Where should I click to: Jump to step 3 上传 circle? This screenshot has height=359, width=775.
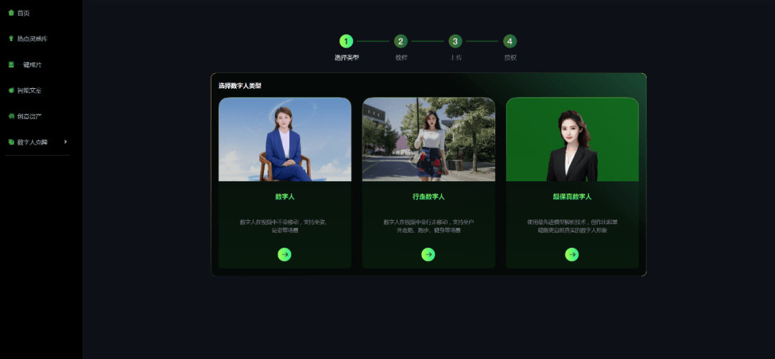455,42
